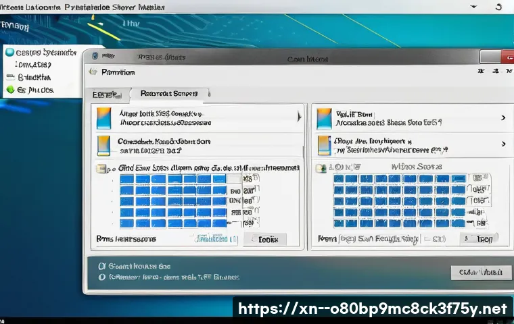Expand the arrow on the first left-pane row

[299, 117]
